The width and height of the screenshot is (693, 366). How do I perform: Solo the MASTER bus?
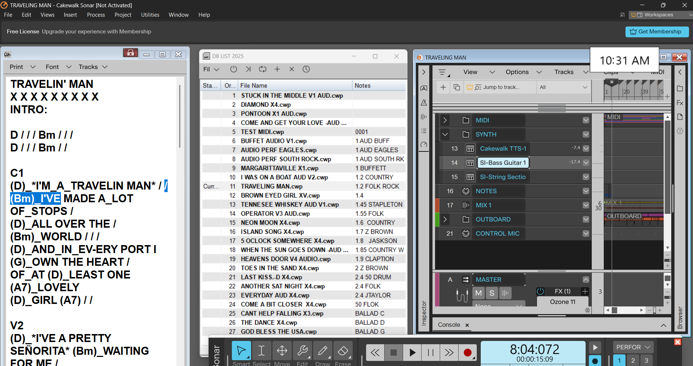pyautogui.click(x=492, y=293)
